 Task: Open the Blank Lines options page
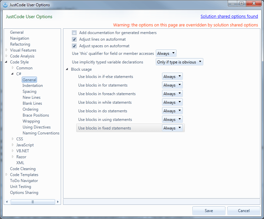coord(32,103)
